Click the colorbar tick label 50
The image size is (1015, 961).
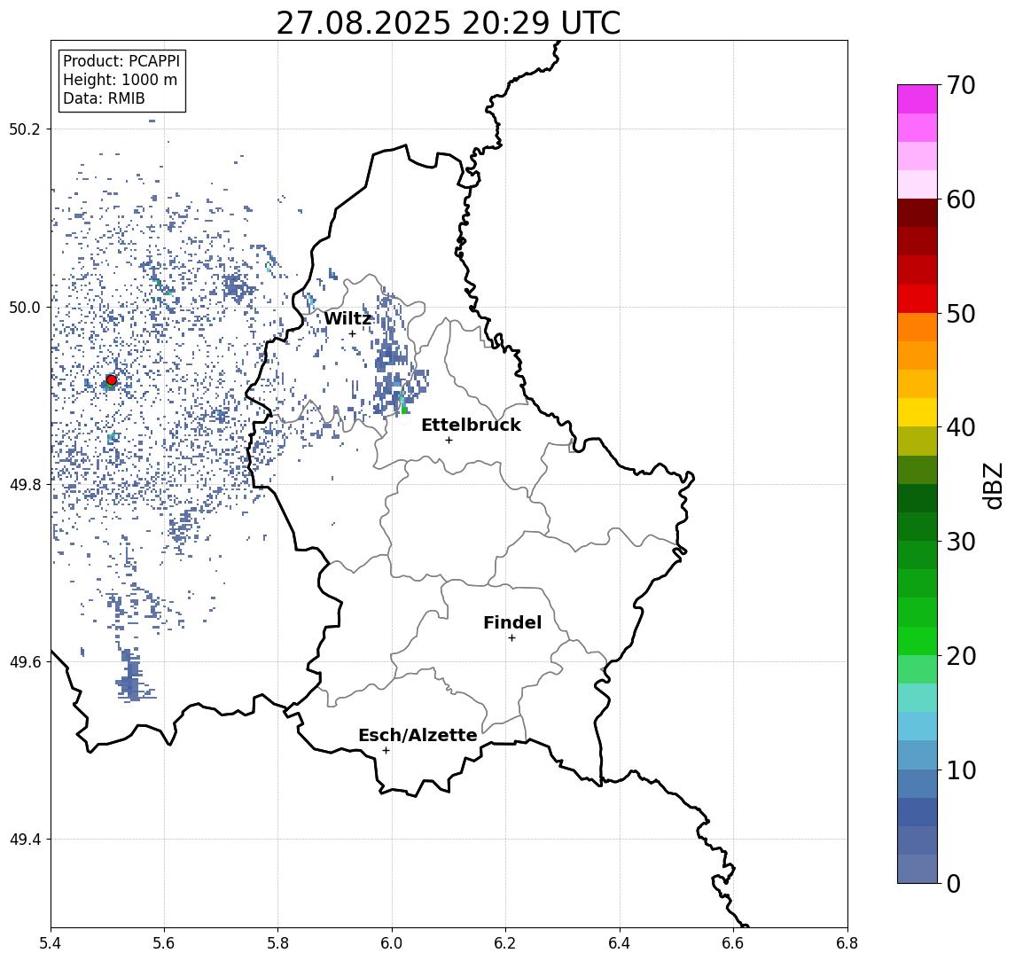[x=961, y=314]
